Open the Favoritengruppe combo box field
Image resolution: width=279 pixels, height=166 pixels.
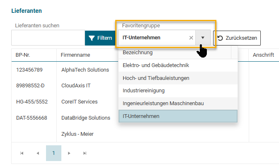[153, 38]
